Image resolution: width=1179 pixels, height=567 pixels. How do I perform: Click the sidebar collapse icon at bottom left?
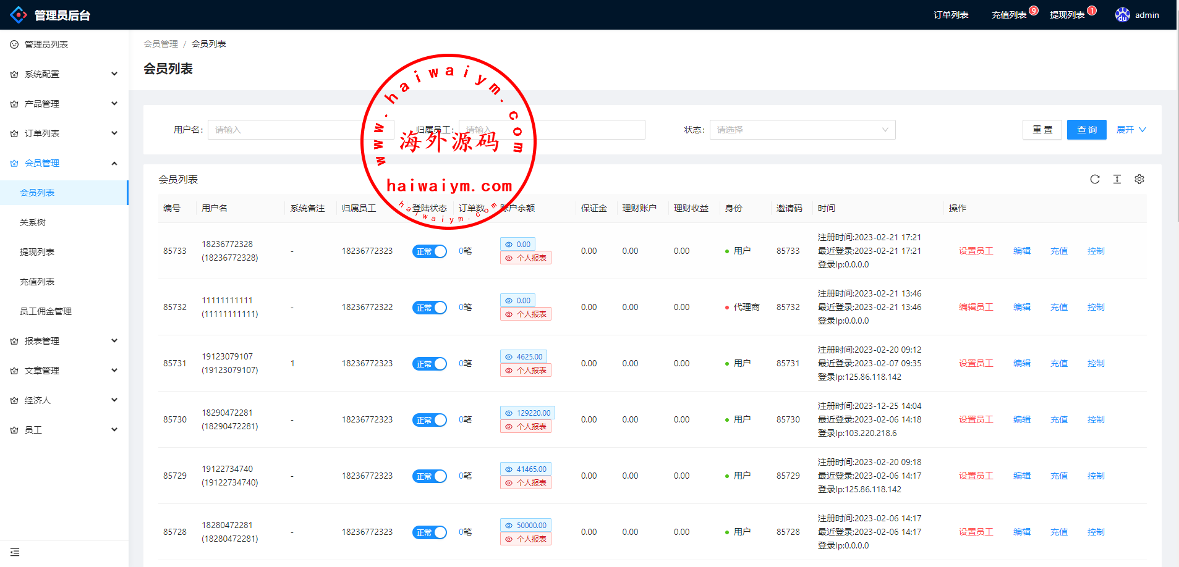pyautogui.click(x=15, y=552)
